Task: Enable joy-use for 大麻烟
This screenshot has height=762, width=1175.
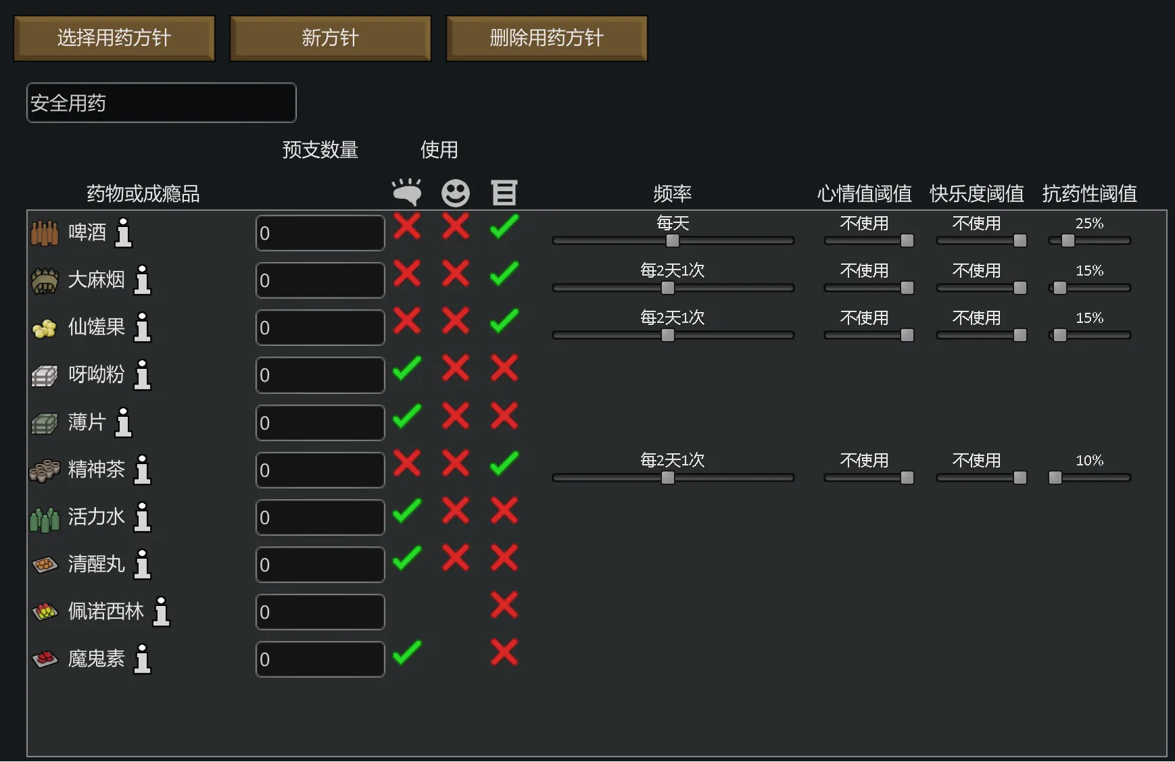Action: tap(456, 274)
